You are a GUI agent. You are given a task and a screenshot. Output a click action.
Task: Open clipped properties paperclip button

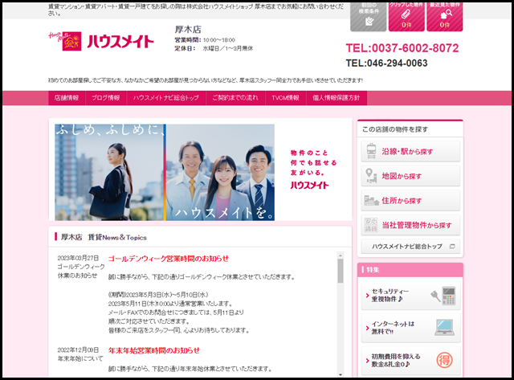[406, 16]
